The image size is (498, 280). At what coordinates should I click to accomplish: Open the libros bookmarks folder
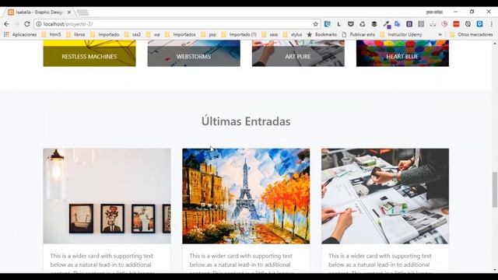(75, 34)
